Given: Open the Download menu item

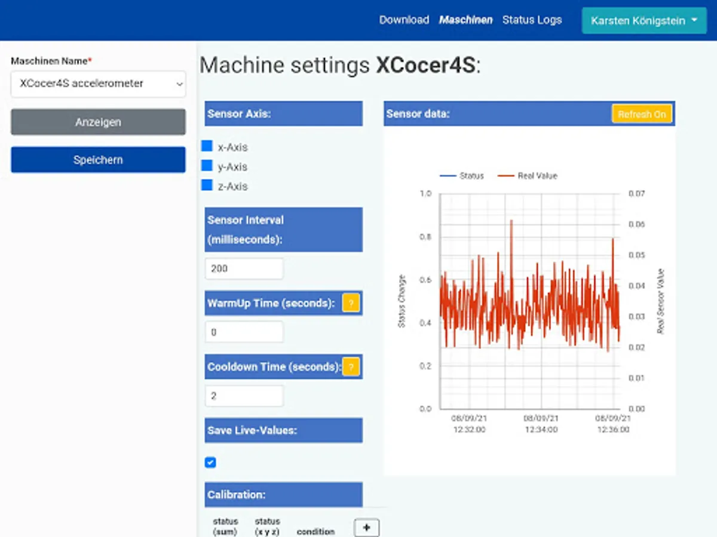Looking at the screenshot, I should [x=404, y=20].
